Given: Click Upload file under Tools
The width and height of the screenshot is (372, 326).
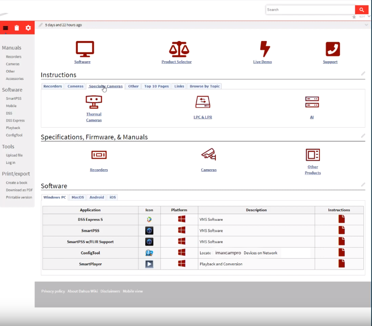Looking at the screenshot, I should pyautogui.click(x=14, y=155).
